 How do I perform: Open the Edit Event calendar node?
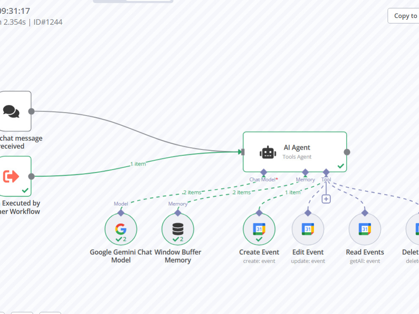(308, 229)
